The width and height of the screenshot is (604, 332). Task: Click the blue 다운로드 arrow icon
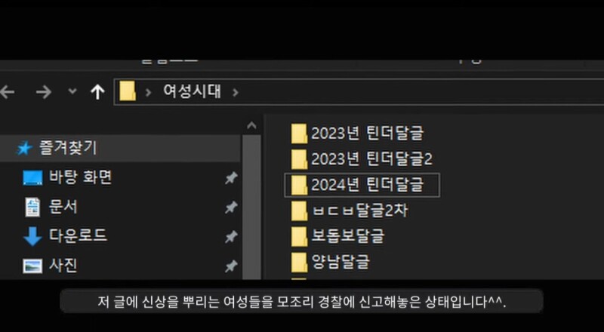point(32,236)
